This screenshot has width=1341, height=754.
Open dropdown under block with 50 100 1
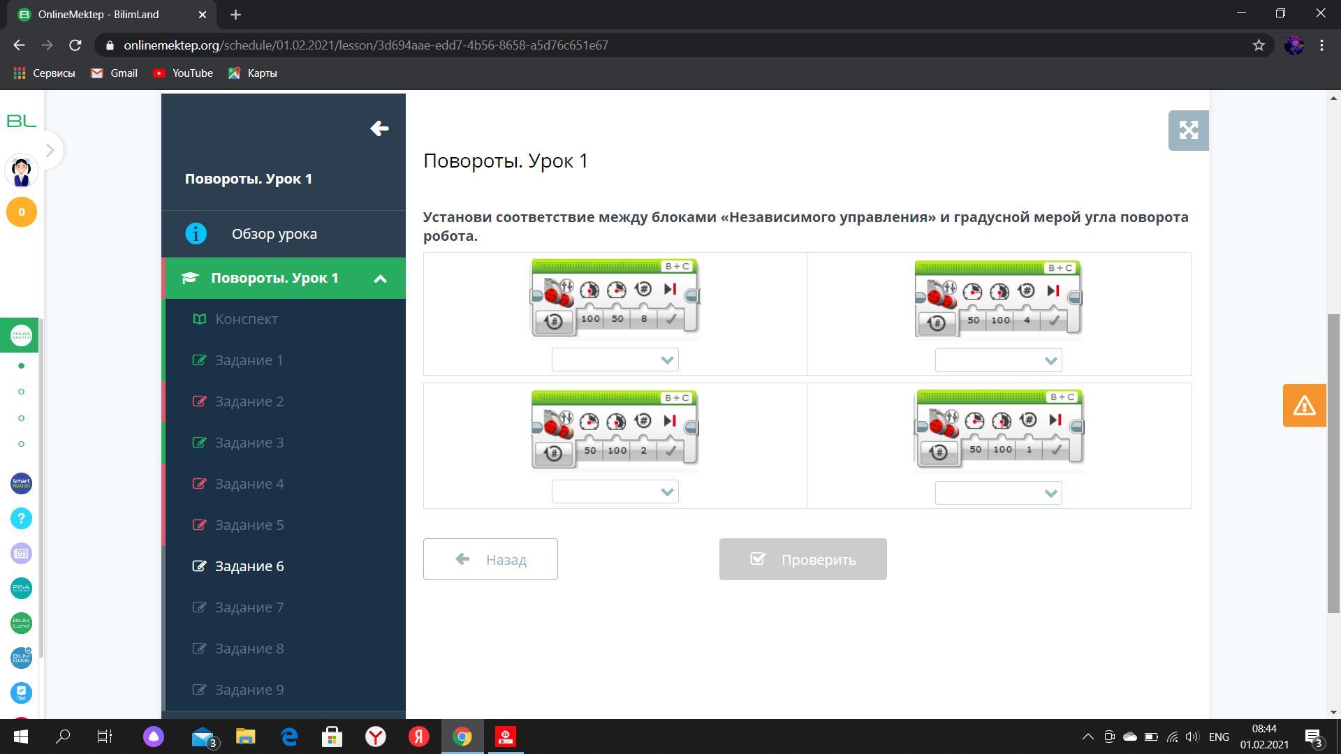(998, 494)
